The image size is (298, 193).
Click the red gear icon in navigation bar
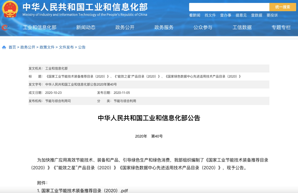5,27
